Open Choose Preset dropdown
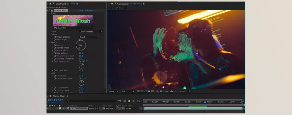This screenshot has width=292, height=115. pyautogui.click(x=91, y=32)
